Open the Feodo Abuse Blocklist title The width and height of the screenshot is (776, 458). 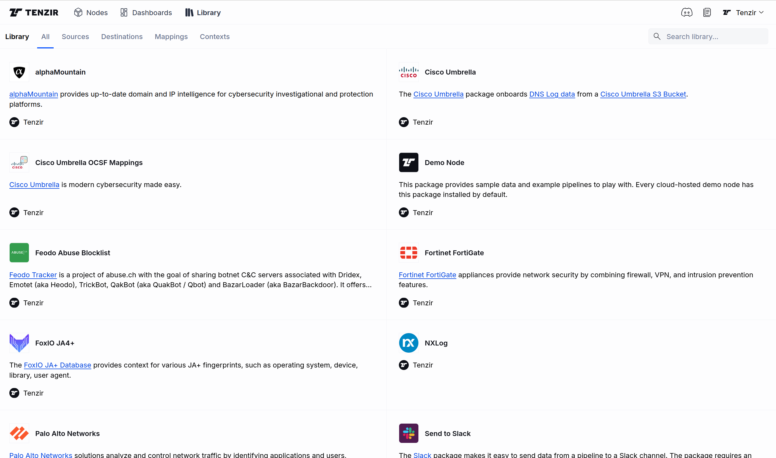(x=73, y=253)
